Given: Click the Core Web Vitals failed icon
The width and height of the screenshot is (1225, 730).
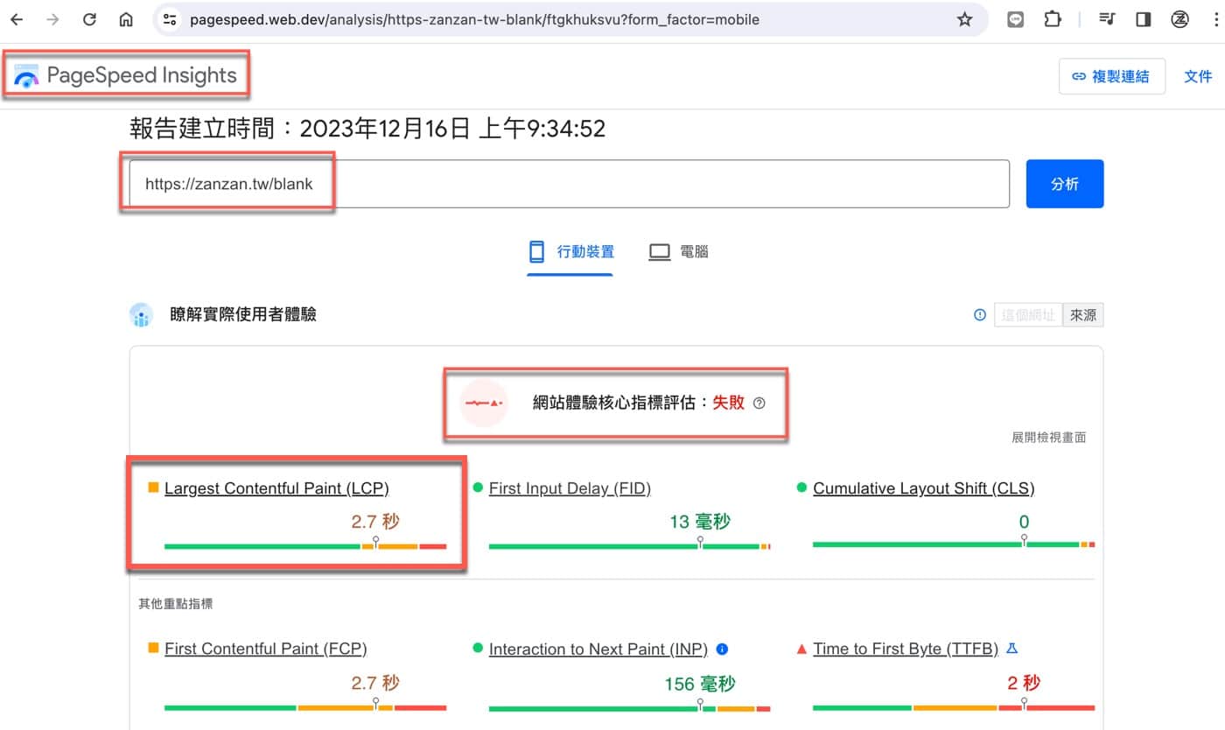Looking at the screenshot, I should point(484,404).
